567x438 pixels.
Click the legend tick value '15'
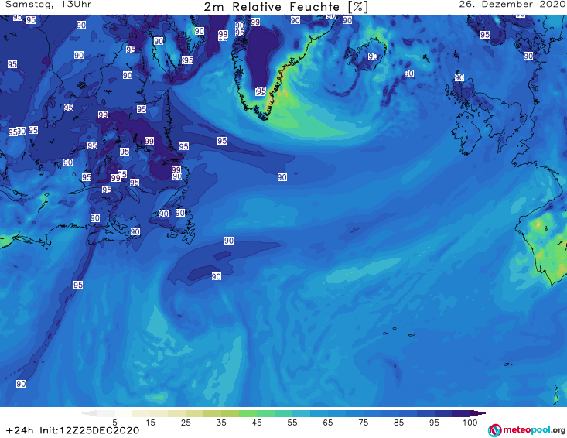[150, 423]
